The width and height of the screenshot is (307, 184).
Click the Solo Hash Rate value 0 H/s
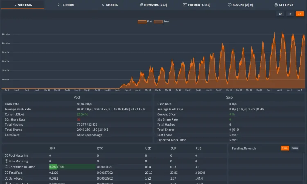coord(233,104)
